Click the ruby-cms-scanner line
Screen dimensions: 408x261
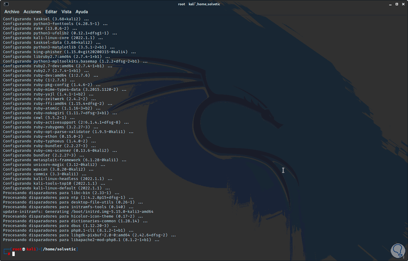[x=60, y=151]
